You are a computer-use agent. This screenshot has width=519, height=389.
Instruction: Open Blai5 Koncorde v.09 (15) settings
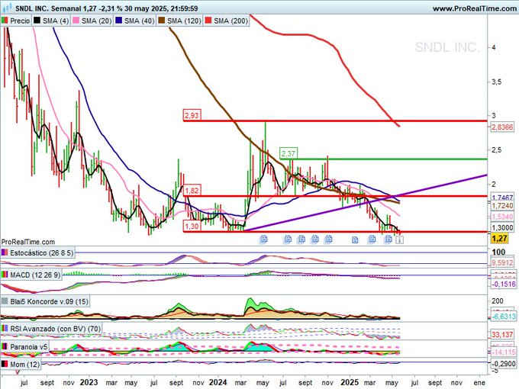45,302
